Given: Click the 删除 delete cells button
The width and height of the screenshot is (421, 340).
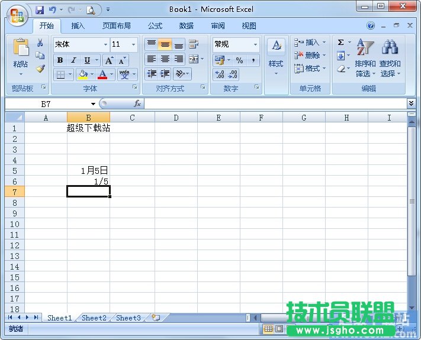Looking at the screenshot, I should click(x=311, y=55).
